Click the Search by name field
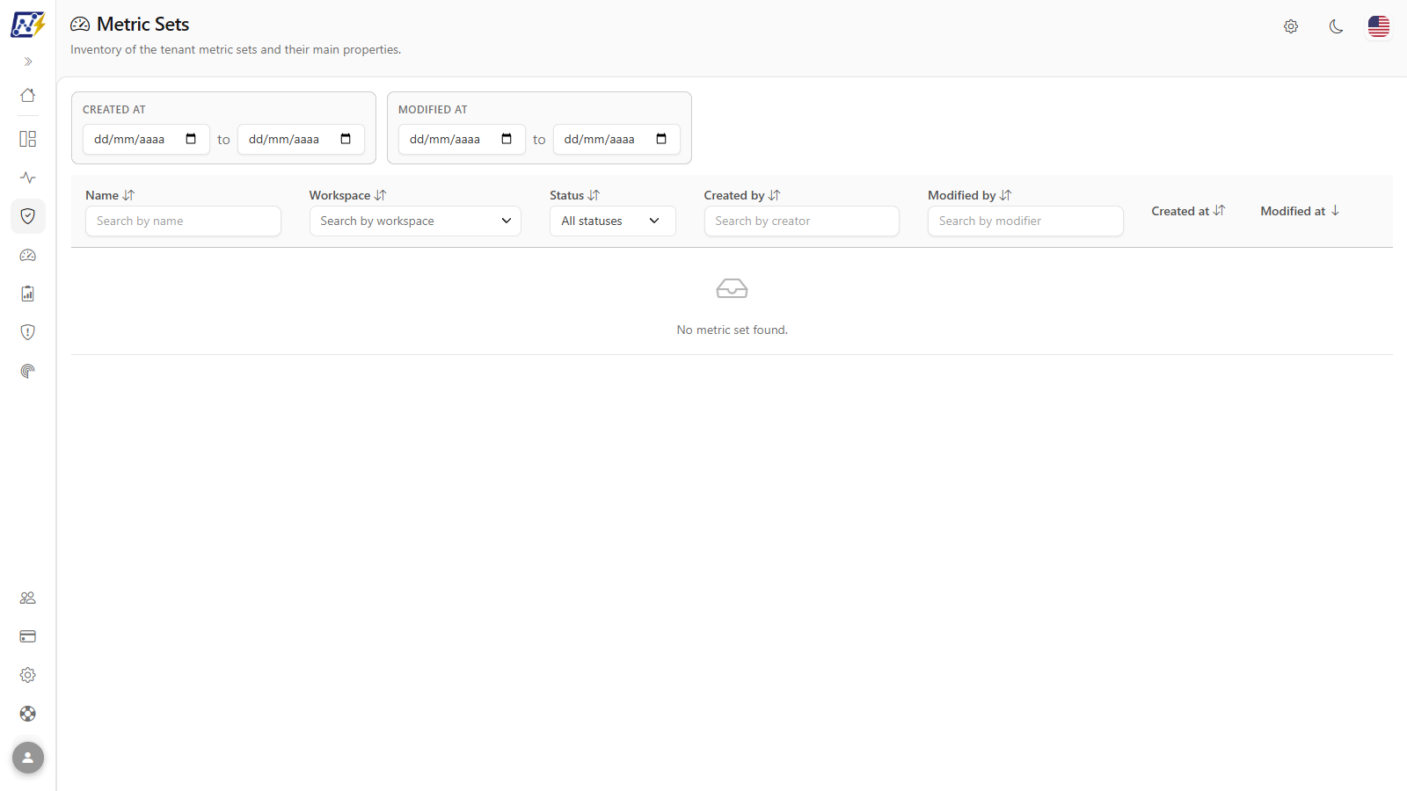Image resolution: width=1407 pixels, height=791 pixels. tap(183, 221)
